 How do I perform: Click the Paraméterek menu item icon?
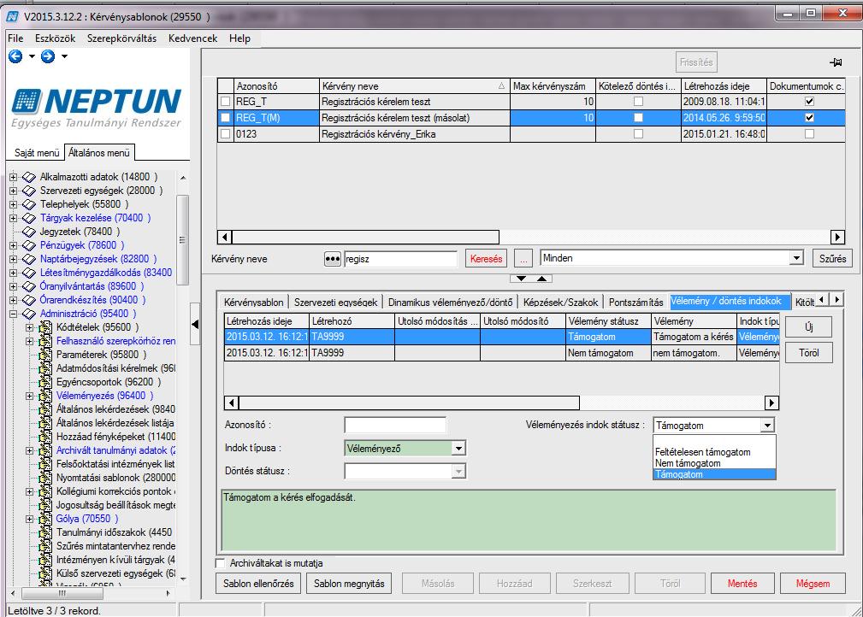tap(45, 355)
